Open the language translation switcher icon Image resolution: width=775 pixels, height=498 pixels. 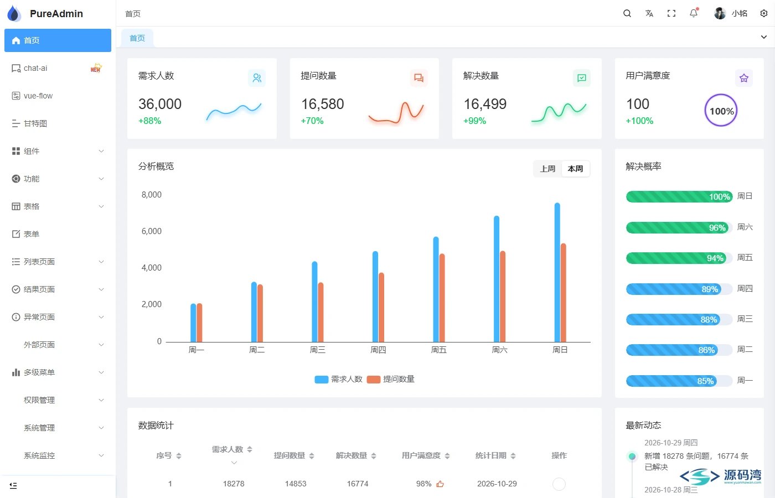[649, 13]
